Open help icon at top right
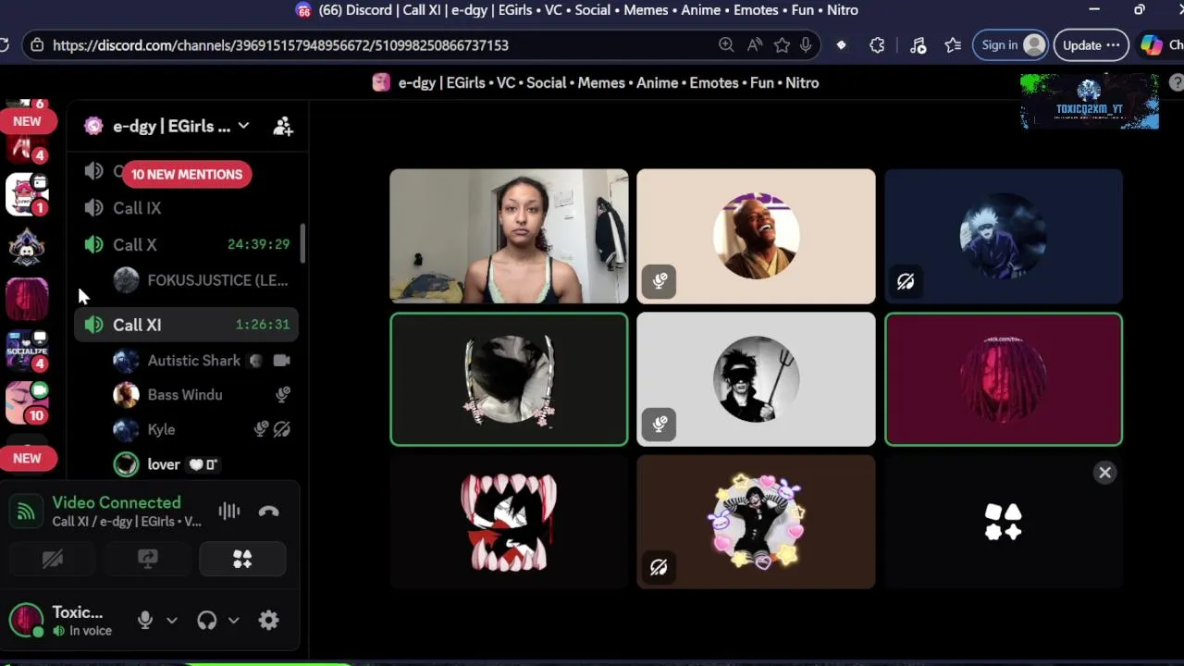 click(x=1176, y=82)
